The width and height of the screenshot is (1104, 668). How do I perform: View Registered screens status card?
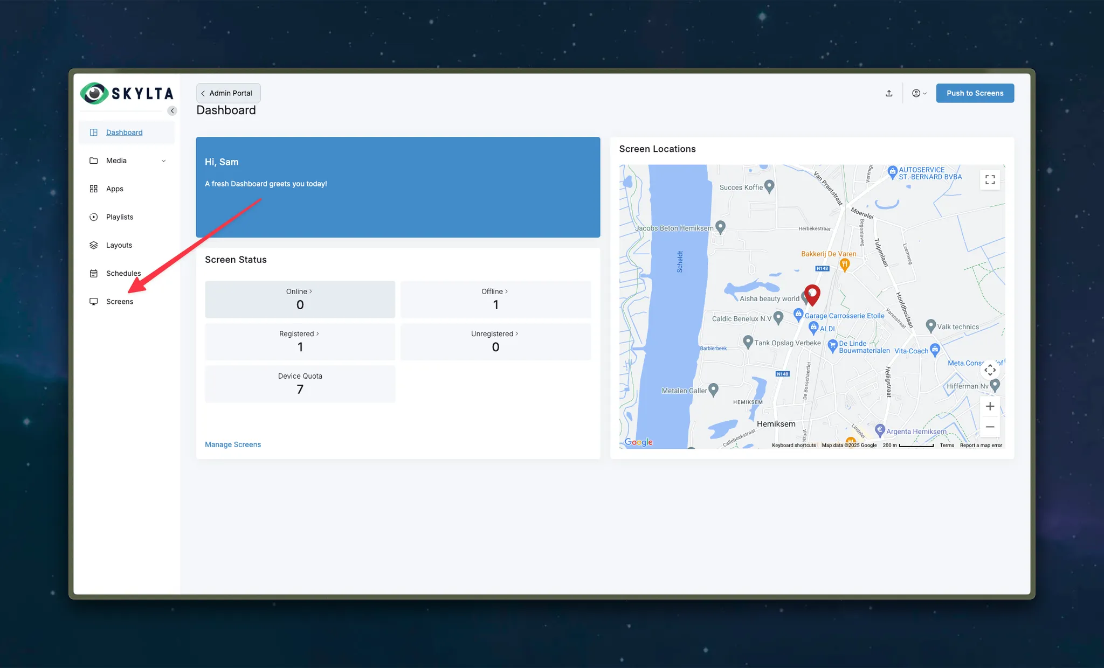300,342
